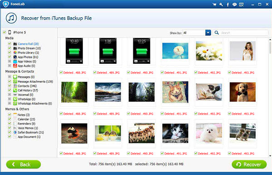Open the shopping cart icon in title bar
Viewport: 272px width, 175px height.
pyautogui.click(x=214, y=5)
